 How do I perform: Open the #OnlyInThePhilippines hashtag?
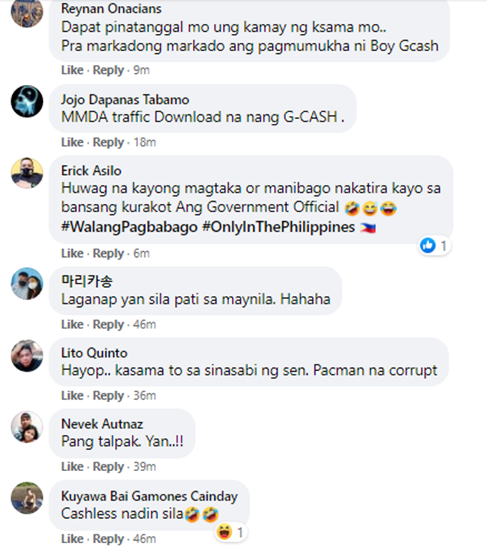coord(279,227)
